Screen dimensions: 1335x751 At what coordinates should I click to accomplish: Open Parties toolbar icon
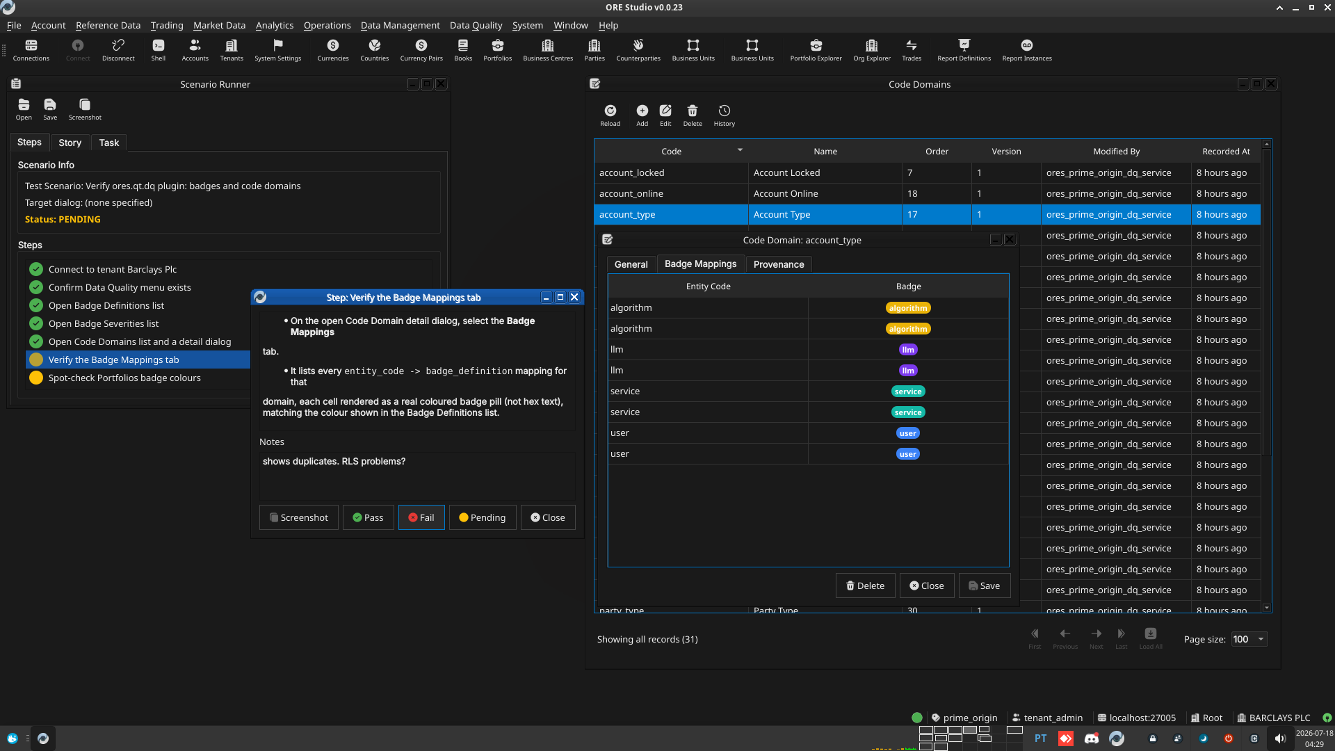click(594, 50)
